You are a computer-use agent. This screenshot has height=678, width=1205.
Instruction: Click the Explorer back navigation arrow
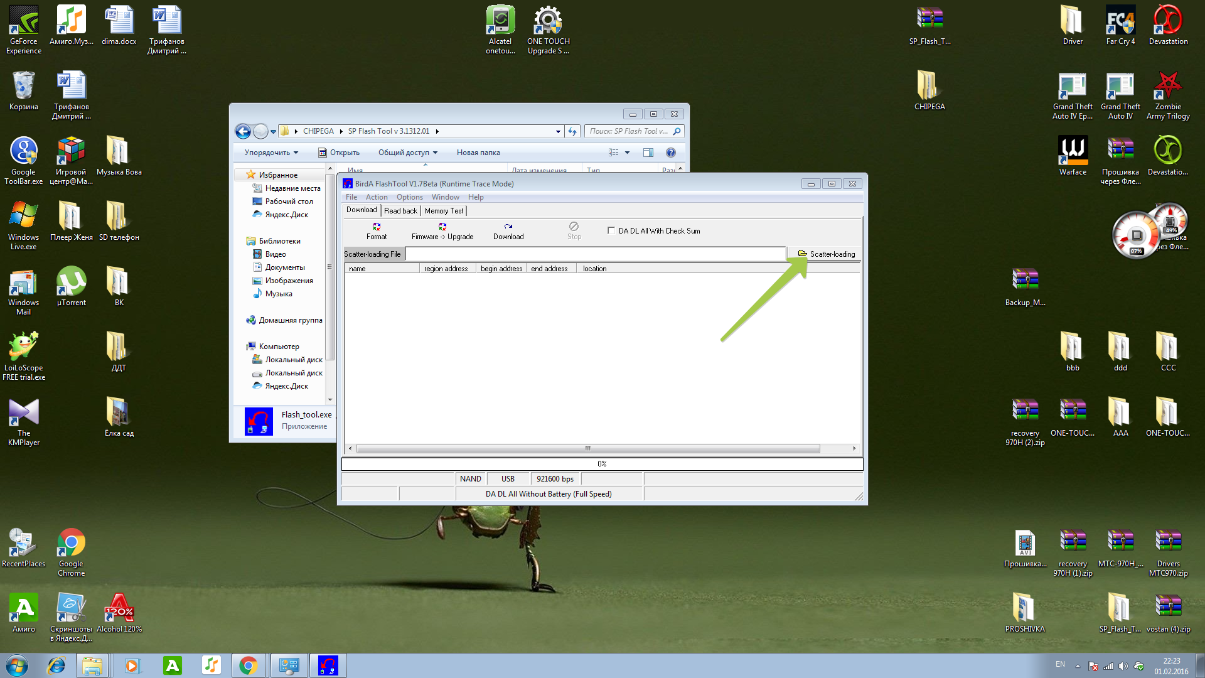click(244, 131)
